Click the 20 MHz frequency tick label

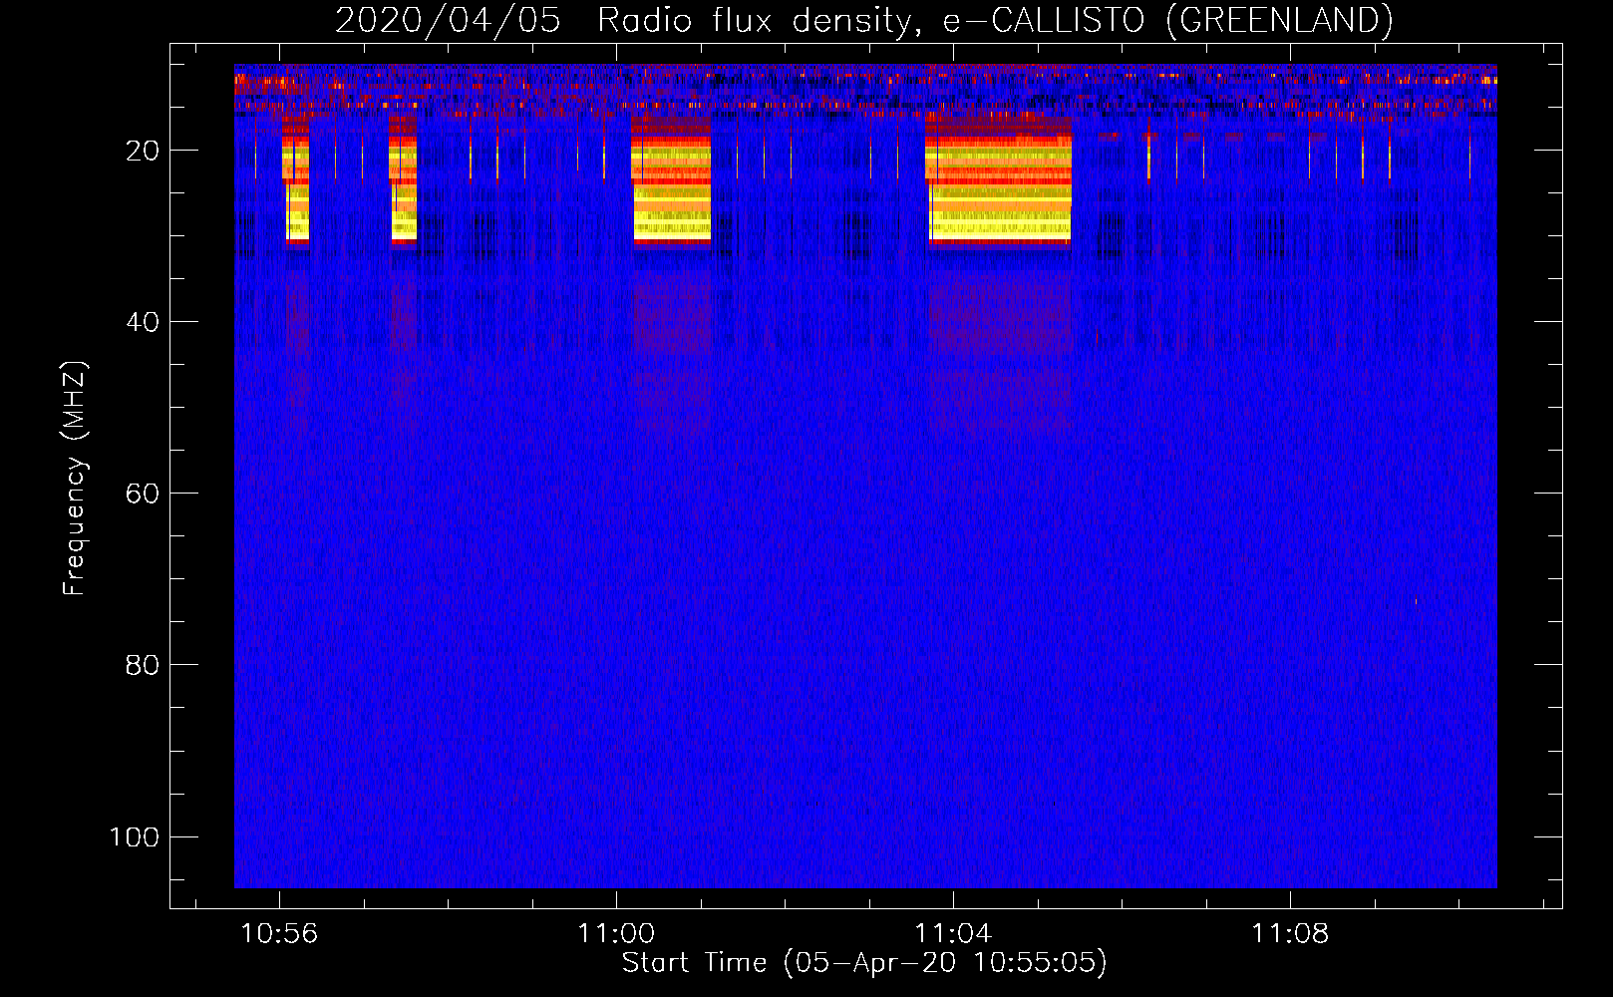(x=143, y=151)
